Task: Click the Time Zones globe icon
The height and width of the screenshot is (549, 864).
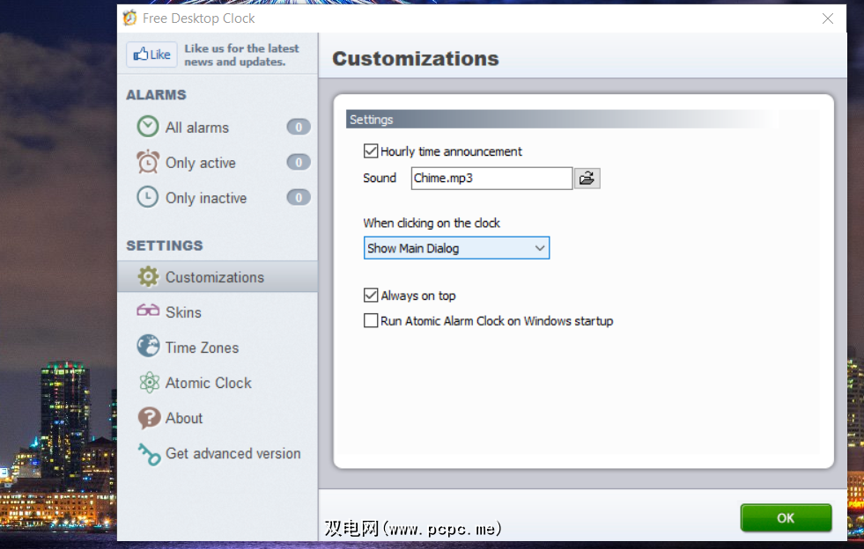Action: click(x=148, y=347)
